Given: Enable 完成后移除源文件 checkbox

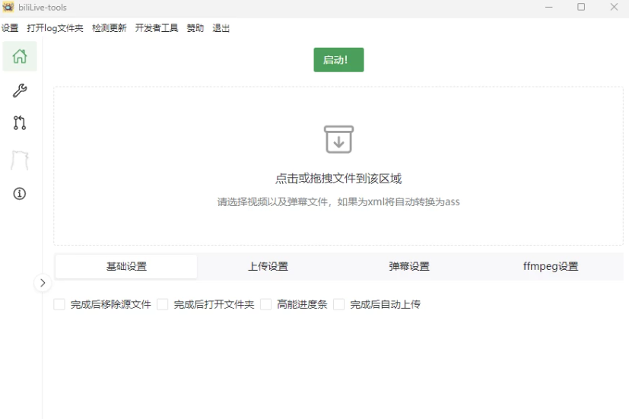Looking at the screenshot, I should pyautogui.click(x=59, y=304).
